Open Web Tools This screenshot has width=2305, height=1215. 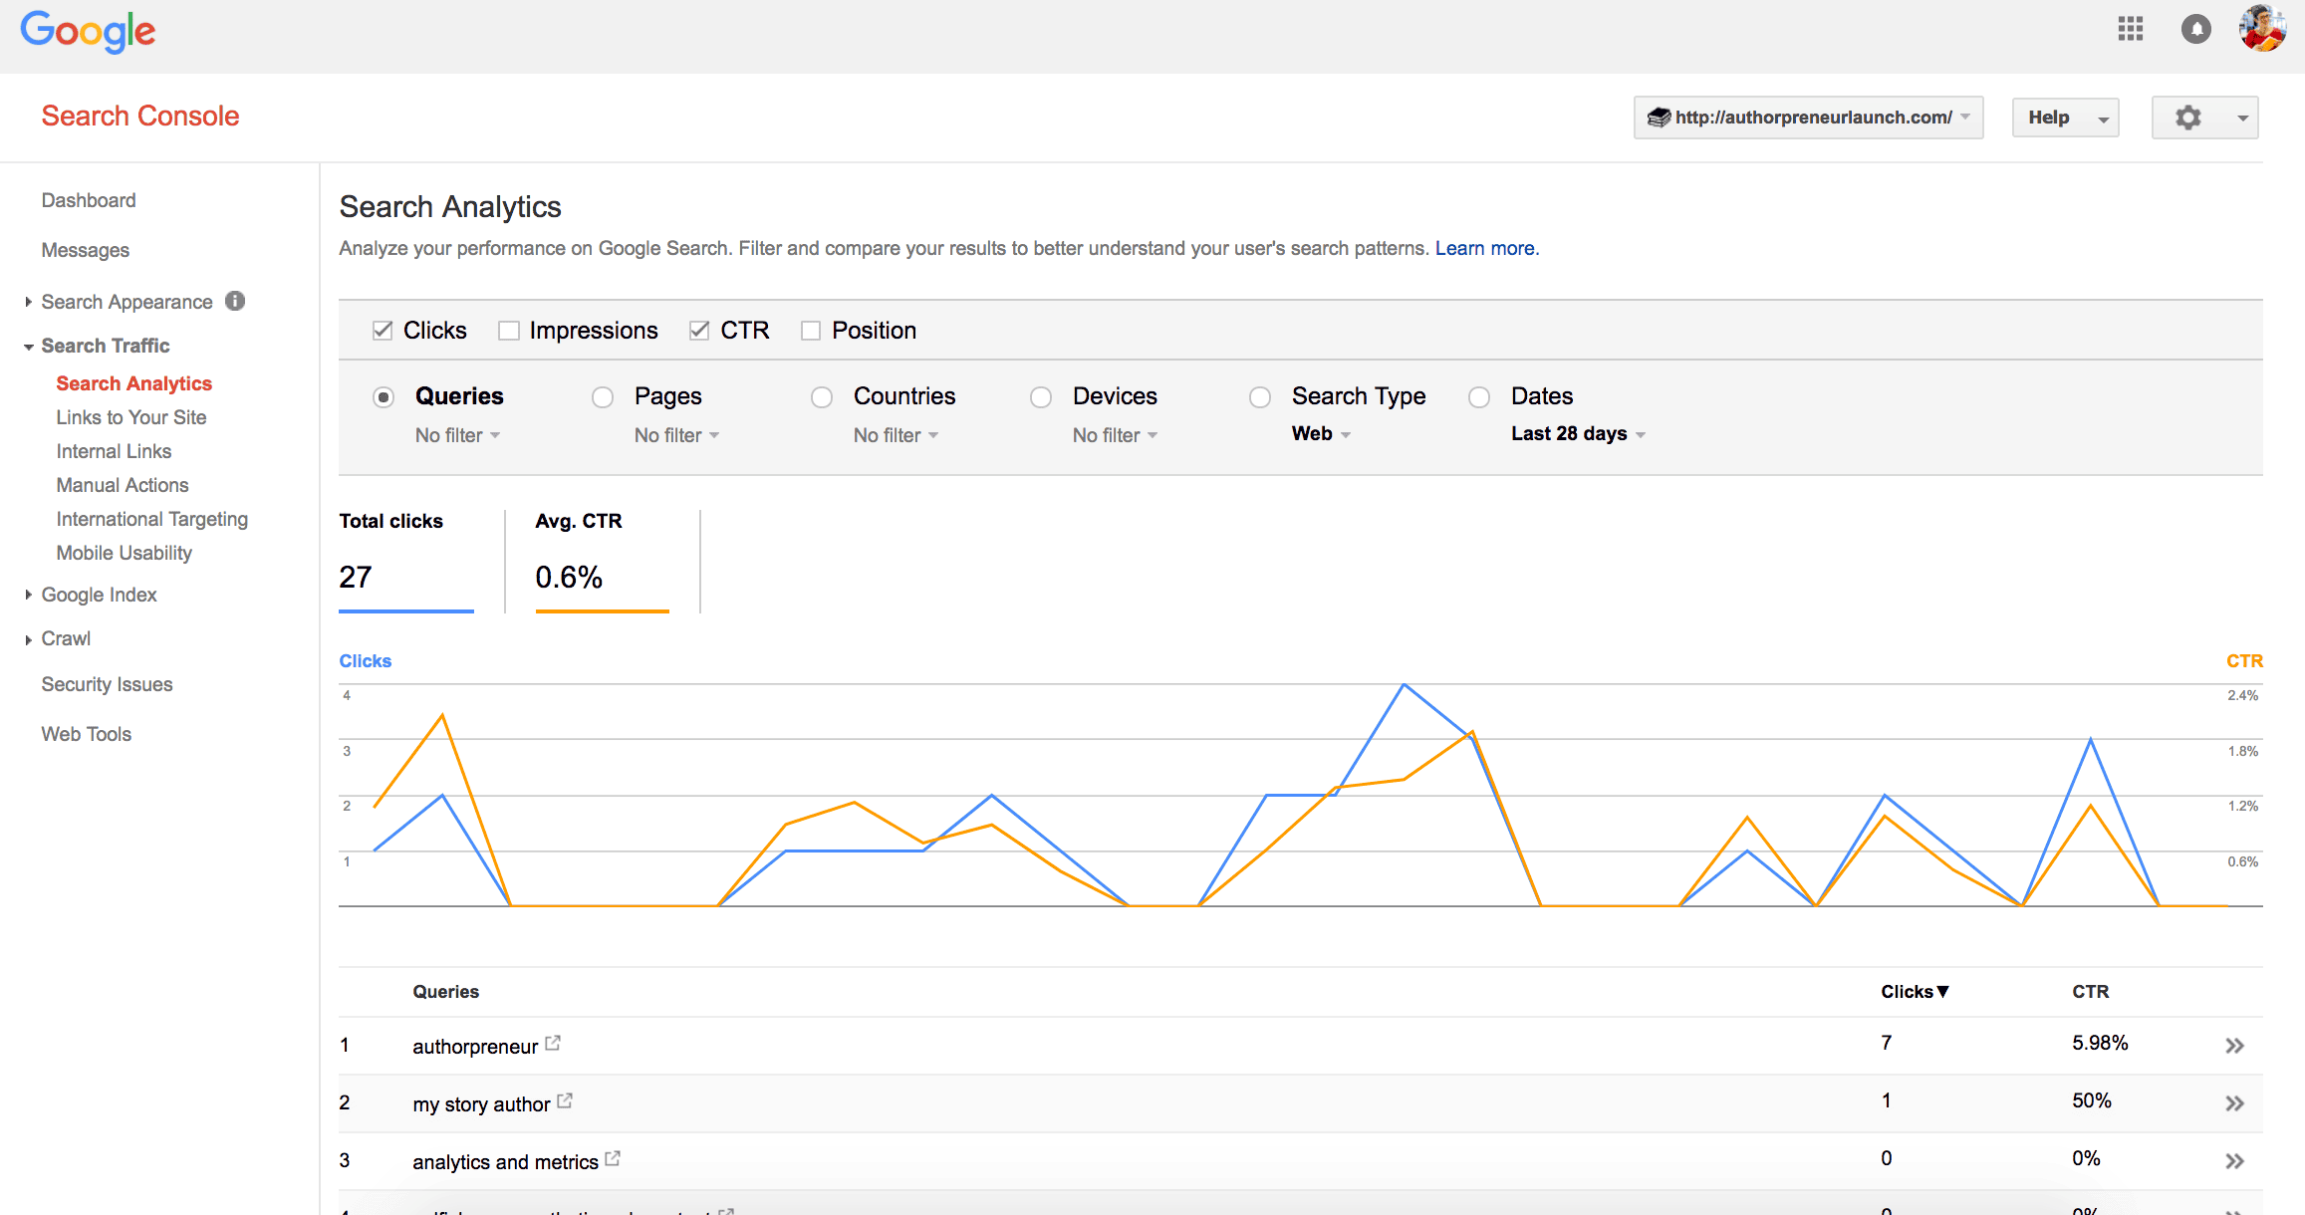tap(87, 734)
